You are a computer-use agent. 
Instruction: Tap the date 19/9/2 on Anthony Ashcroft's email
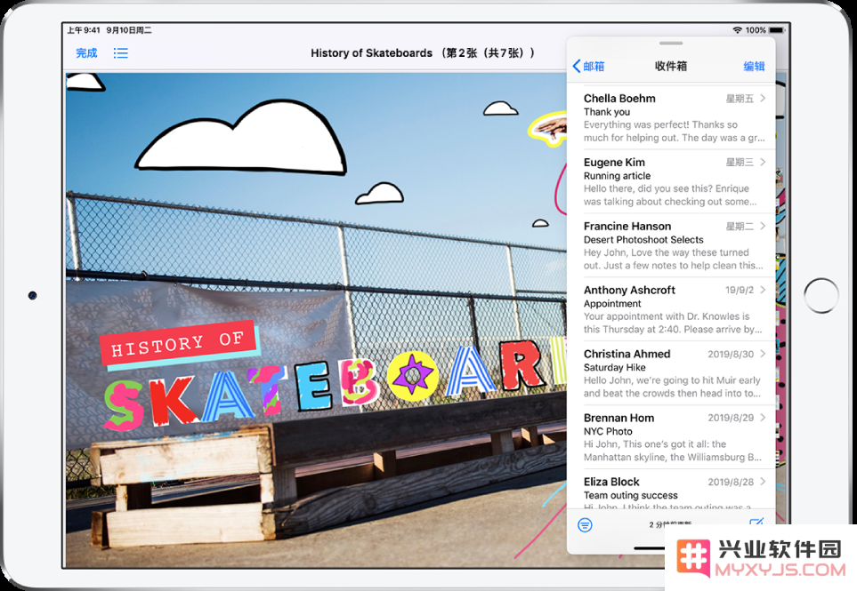coord(740,290)
